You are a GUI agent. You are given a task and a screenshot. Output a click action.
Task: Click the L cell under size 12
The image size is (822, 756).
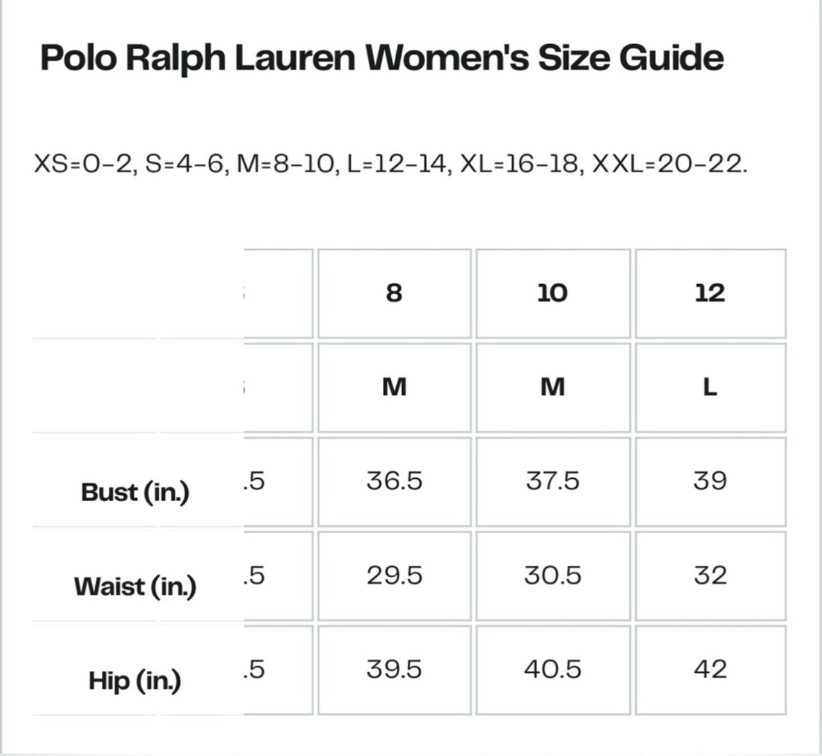pyautogui.click(x=710, y=387)
